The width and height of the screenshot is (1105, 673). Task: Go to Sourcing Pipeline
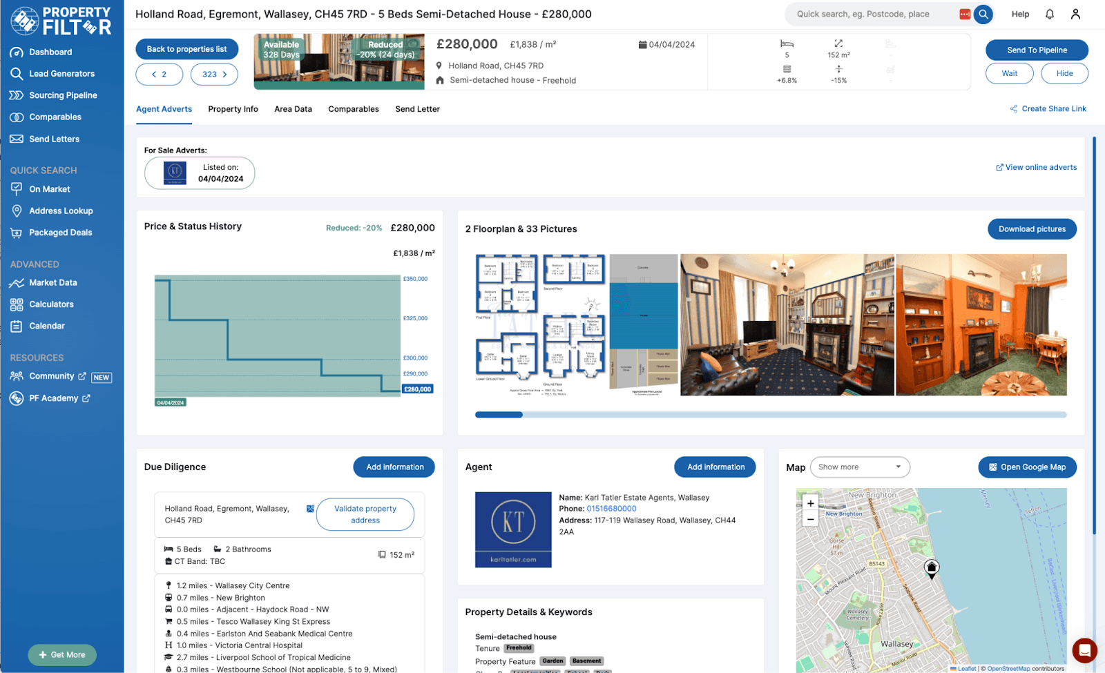coord(53,95)
